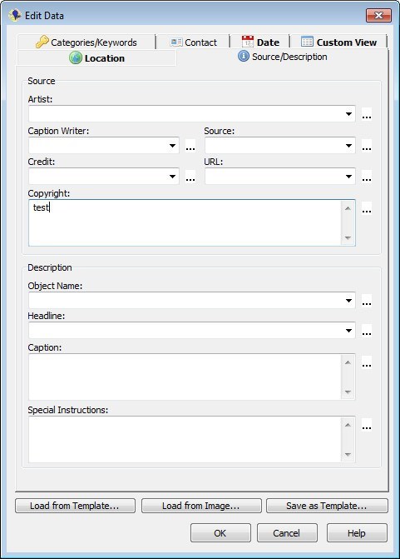
Task: Click the Edit Data title bar app icon
Action: [15, 15]
